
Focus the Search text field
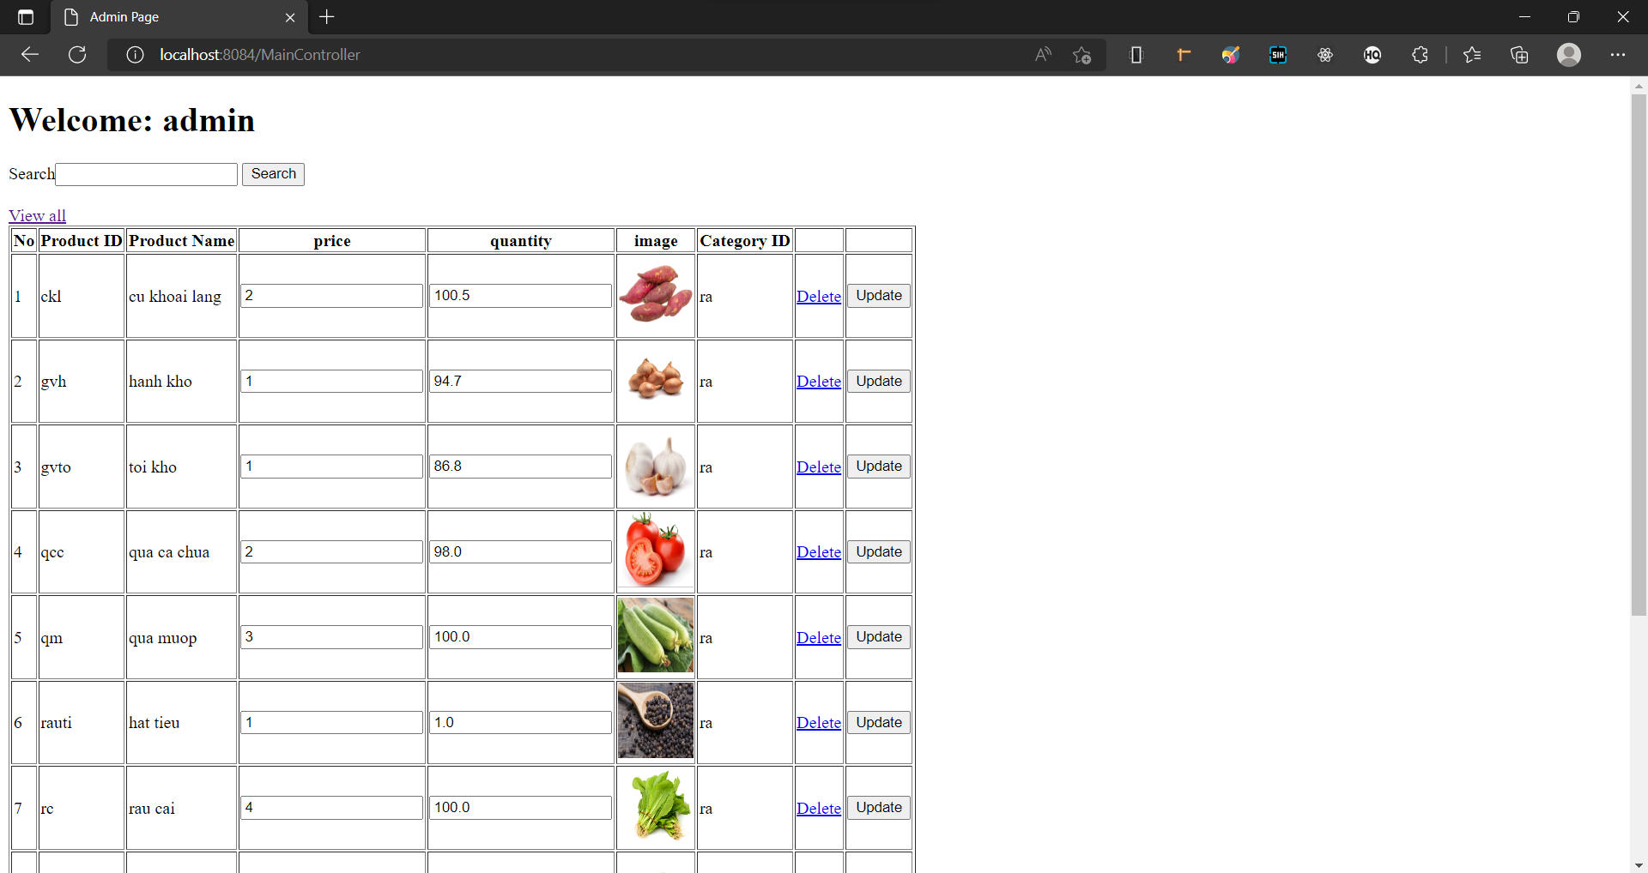[x=147, y=174]
